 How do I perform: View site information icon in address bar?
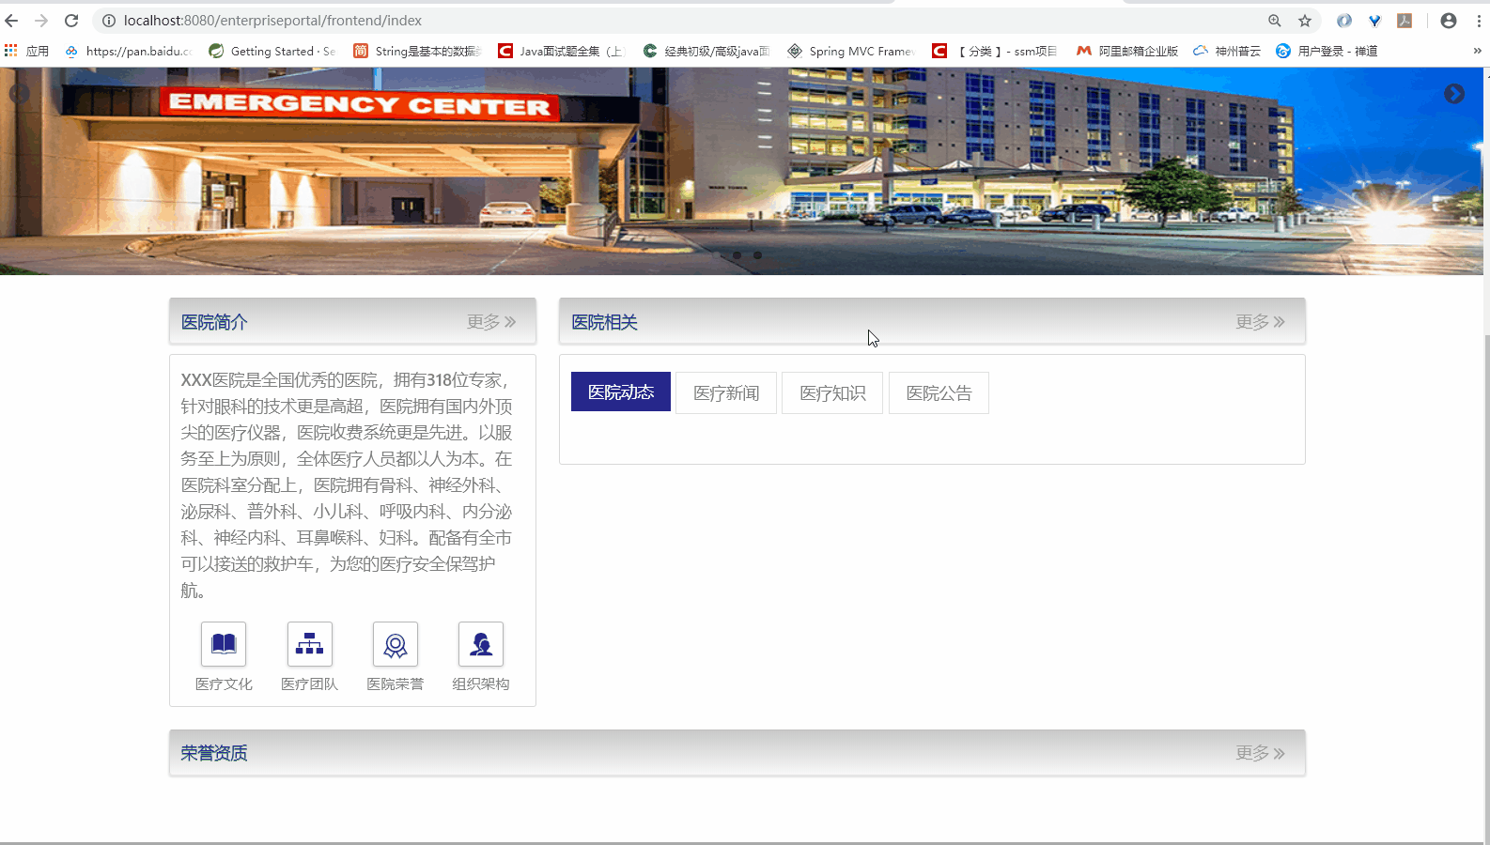click(x=109, y=21)
